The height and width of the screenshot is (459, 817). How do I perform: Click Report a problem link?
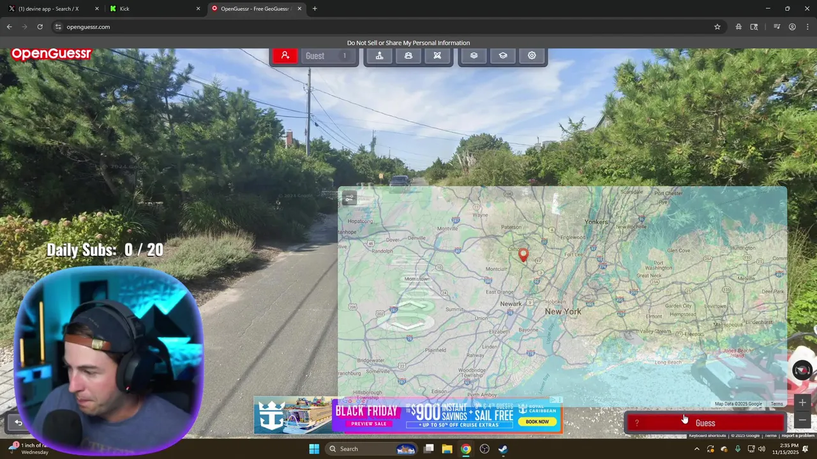pos(798,435)
